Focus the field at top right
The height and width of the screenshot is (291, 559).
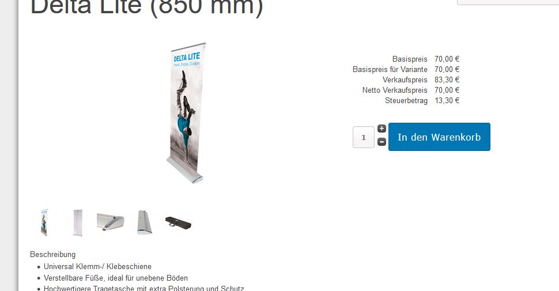click(x=508, y=2)
